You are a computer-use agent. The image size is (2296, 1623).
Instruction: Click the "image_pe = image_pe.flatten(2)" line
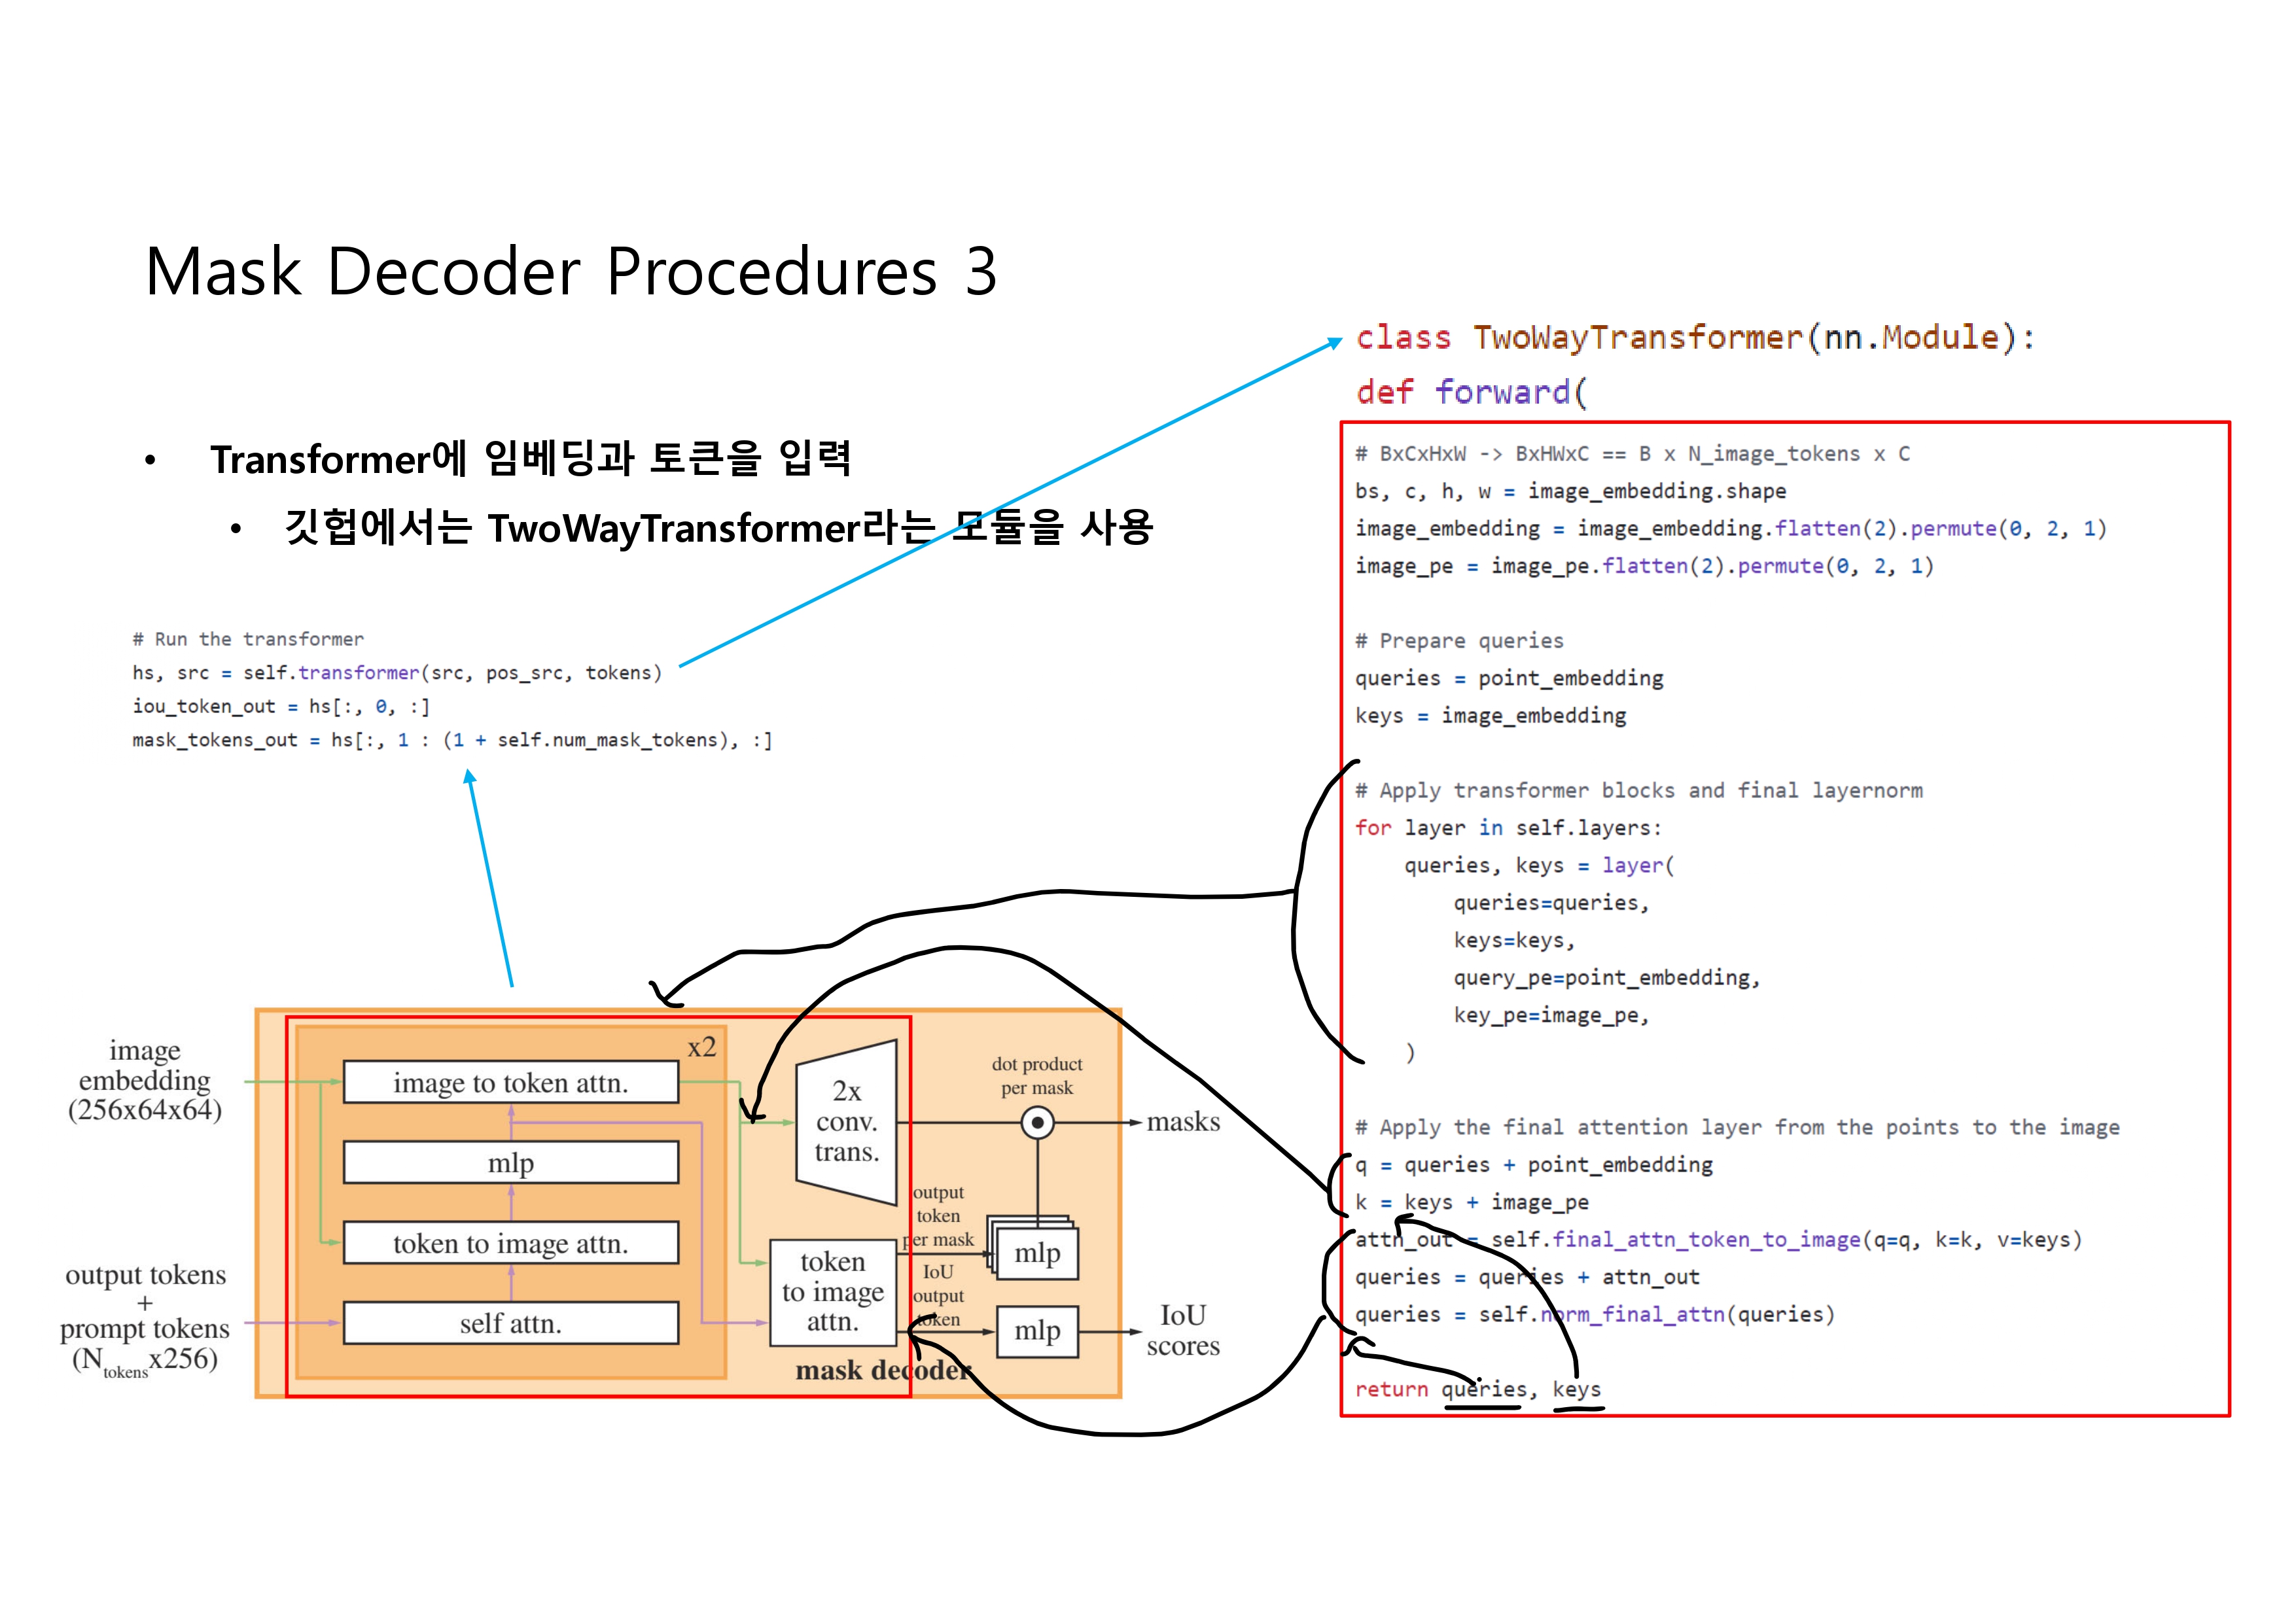(1644, 566)
